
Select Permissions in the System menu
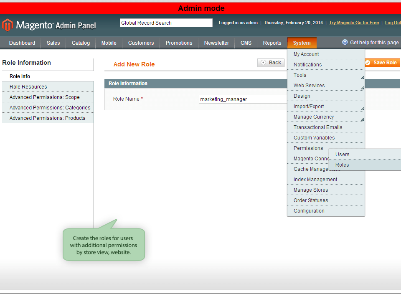tap(308, 148)
